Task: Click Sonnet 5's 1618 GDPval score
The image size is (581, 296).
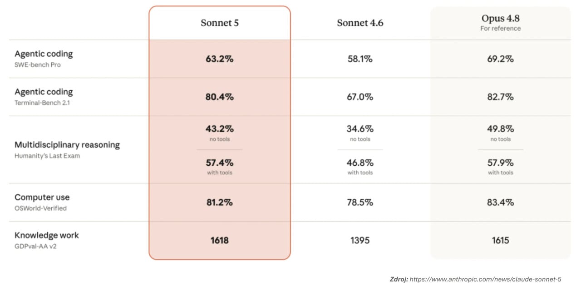Action: 220,241
